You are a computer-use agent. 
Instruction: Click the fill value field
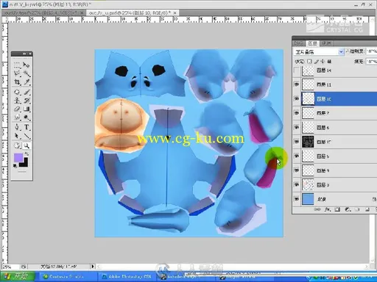point(371,61)
